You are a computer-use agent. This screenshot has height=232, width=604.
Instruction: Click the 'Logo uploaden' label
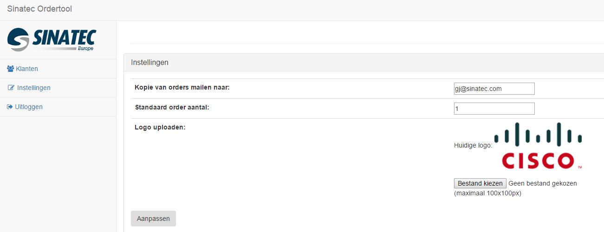(160, 127)
